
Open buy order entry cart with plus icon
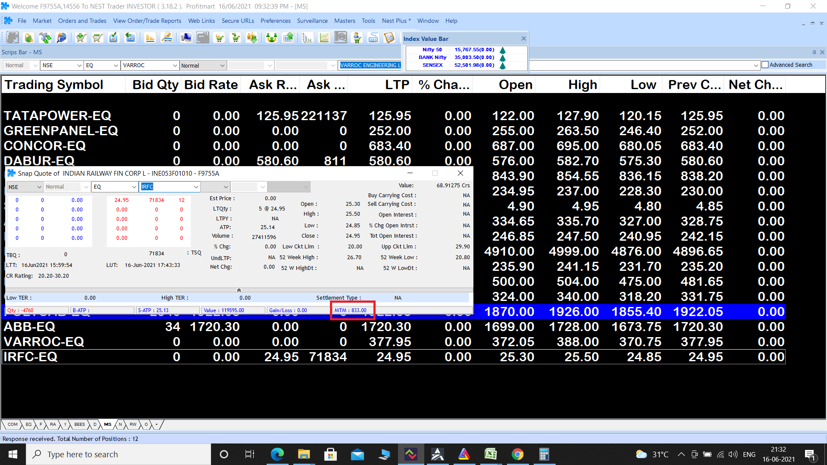81,38
